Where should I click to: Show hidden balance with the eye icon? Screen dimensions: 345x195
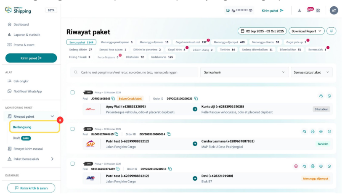(251, 11)
